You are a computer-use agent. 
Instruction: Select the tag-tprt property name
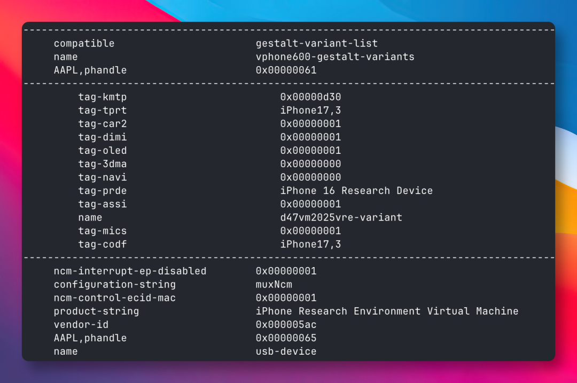[103, 110]
